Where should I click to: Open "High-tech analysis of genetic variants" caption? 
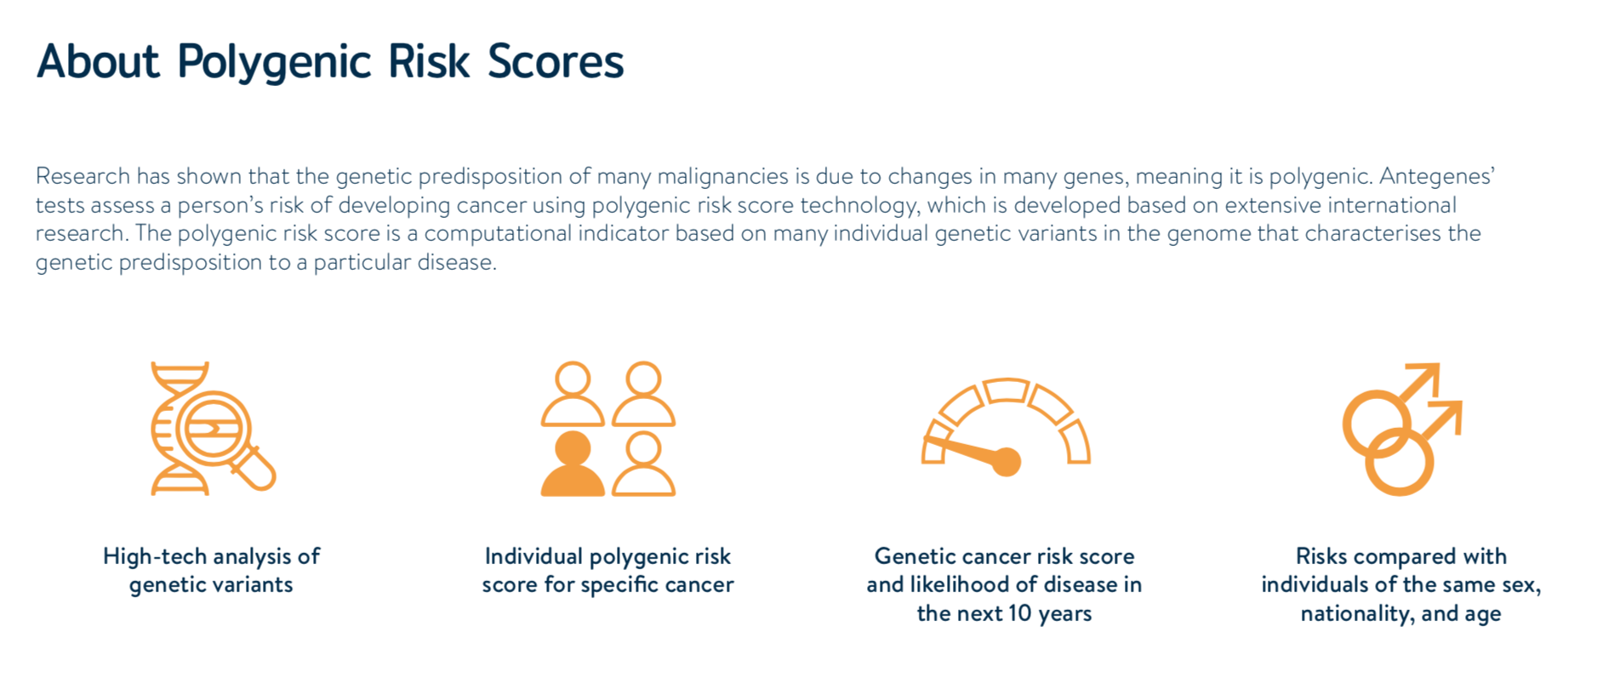pos(211,570)
